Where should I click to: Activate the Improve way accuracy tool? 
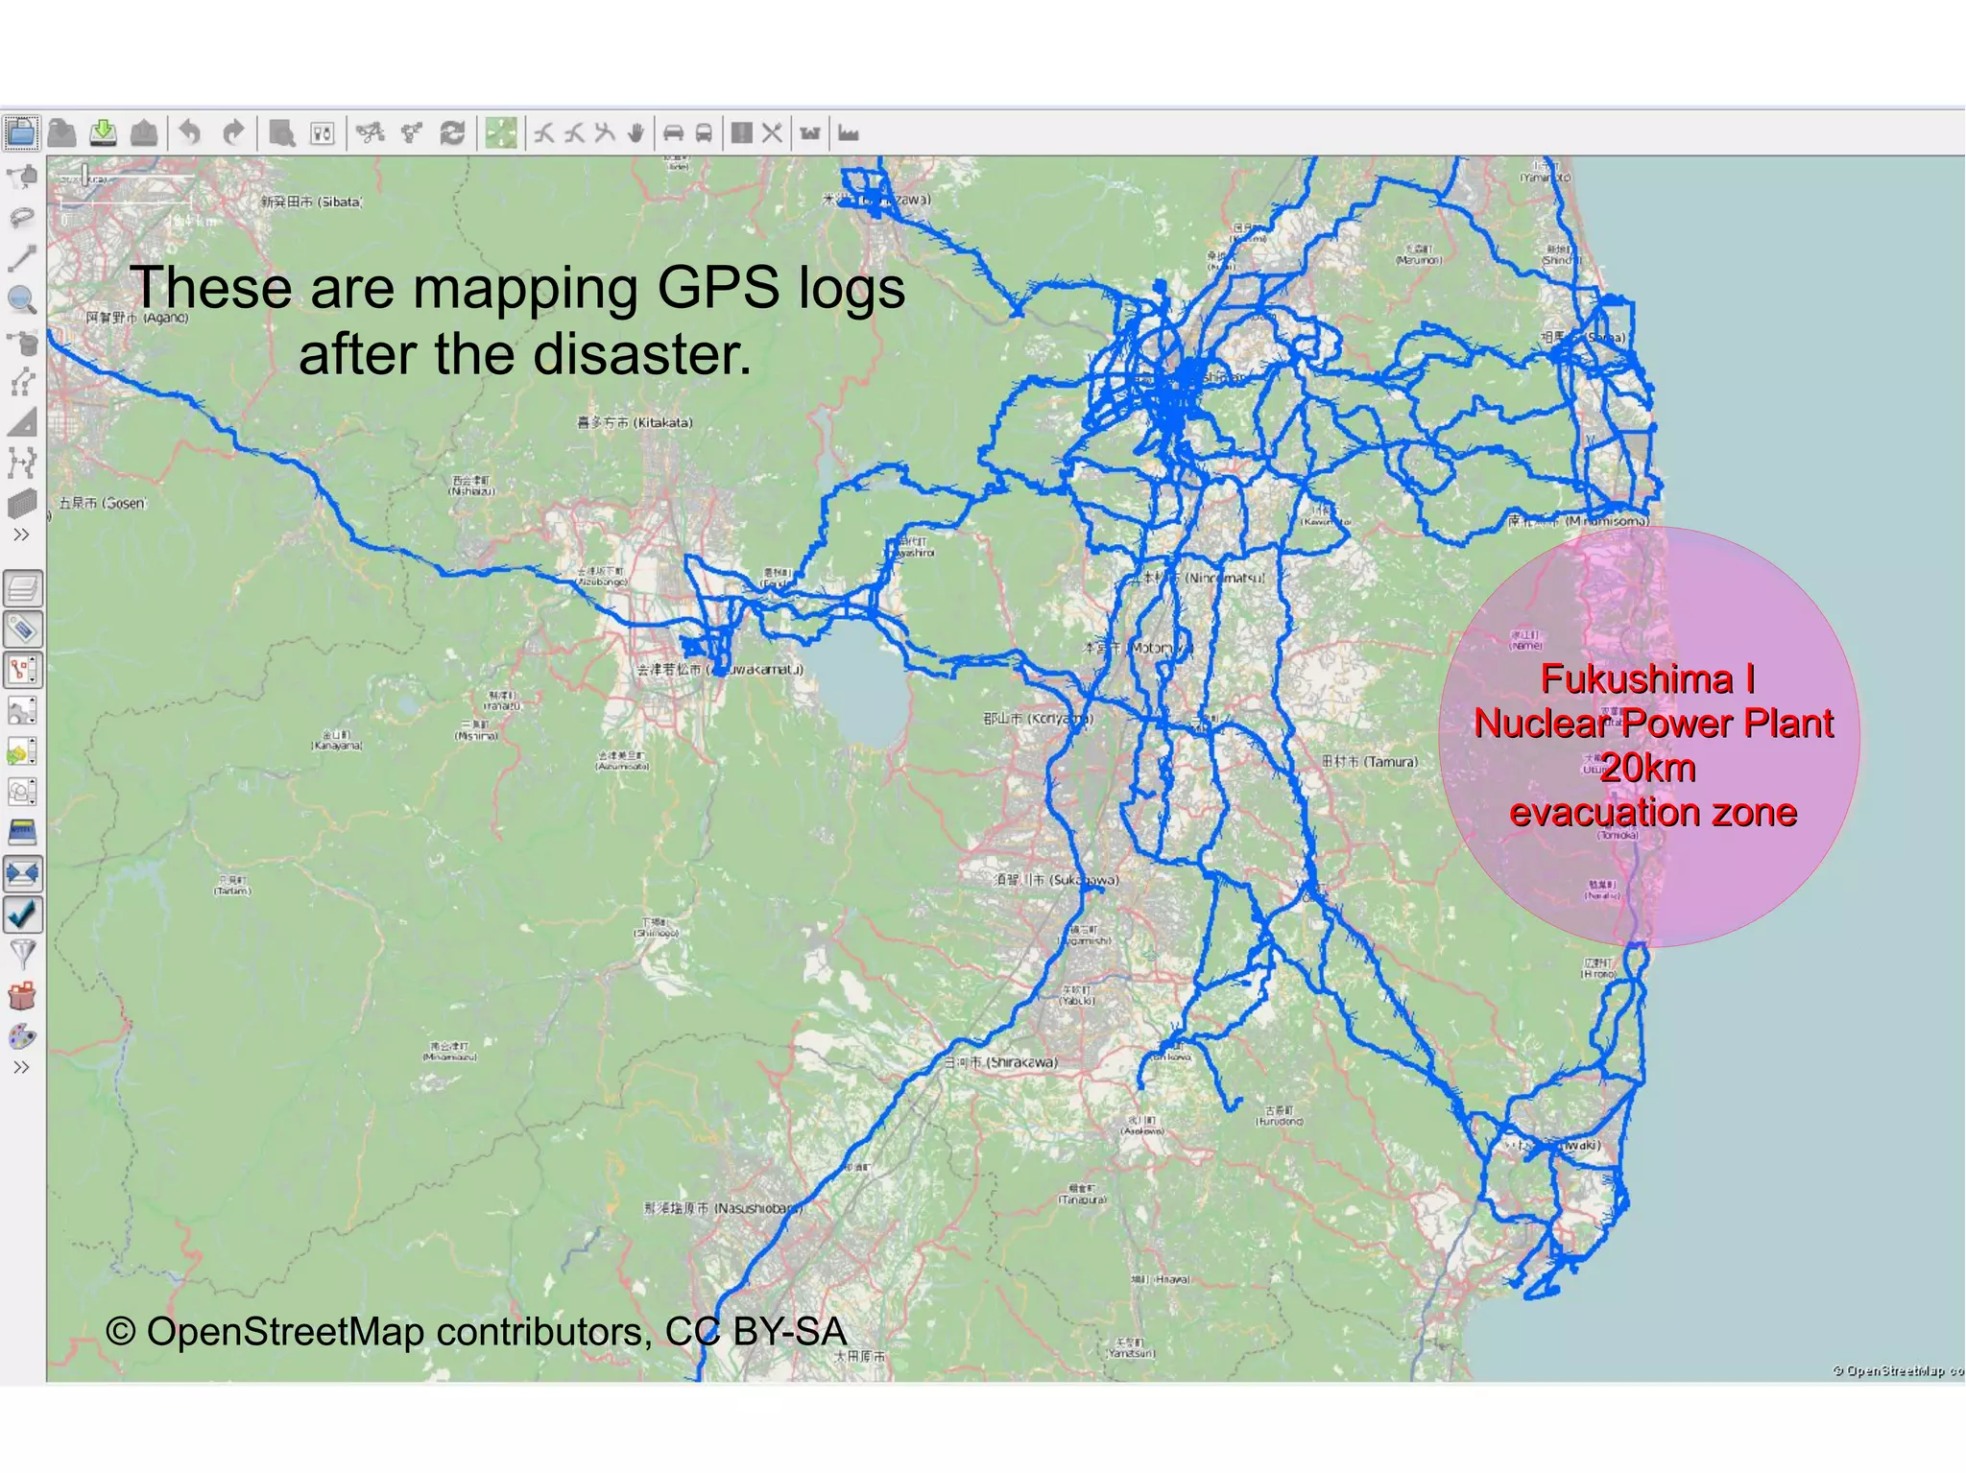(22, 463)
